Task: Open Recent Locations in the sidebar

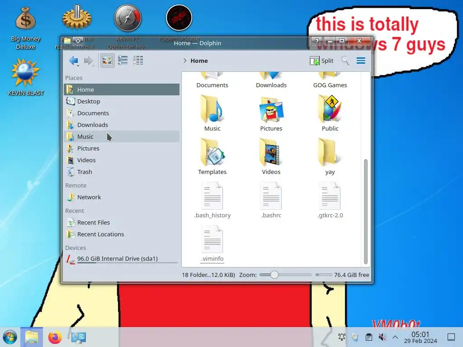Action: click(121, 234)
